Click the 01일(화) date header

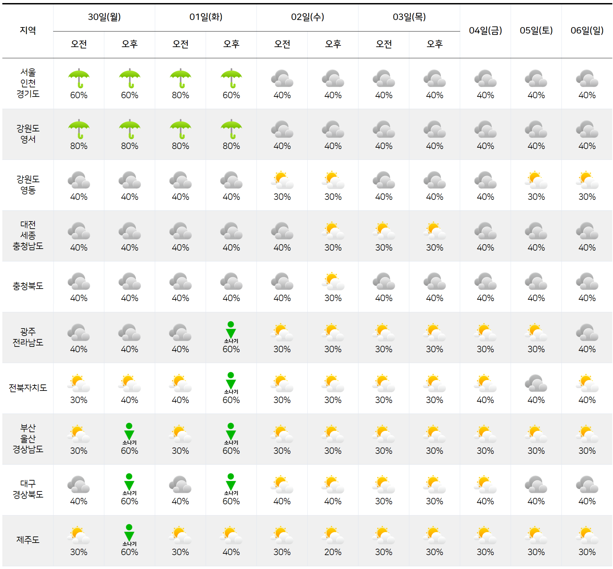pos(206,17)
